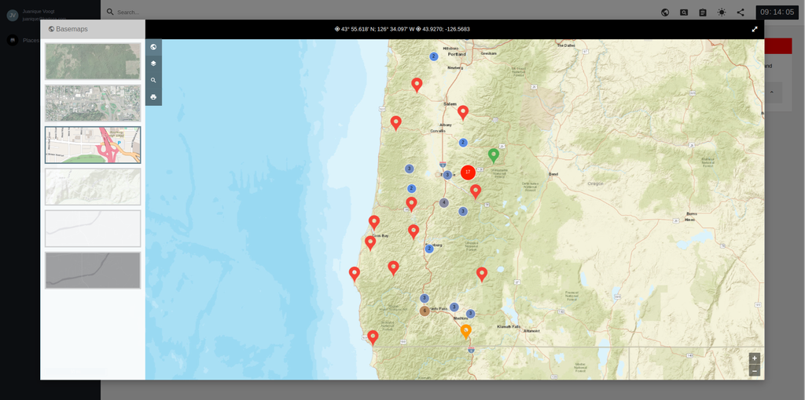Click the red pin near the California border coast

373,336
